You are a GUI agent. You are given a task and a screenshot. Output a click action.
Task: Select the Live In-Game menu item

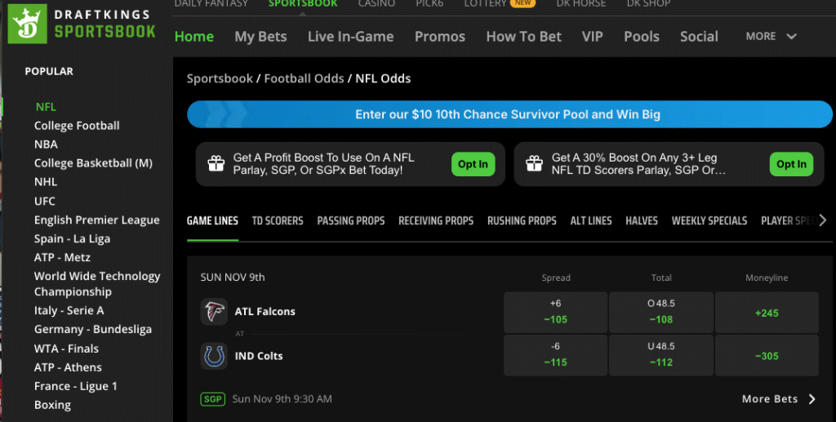click(x=350, y=36)
